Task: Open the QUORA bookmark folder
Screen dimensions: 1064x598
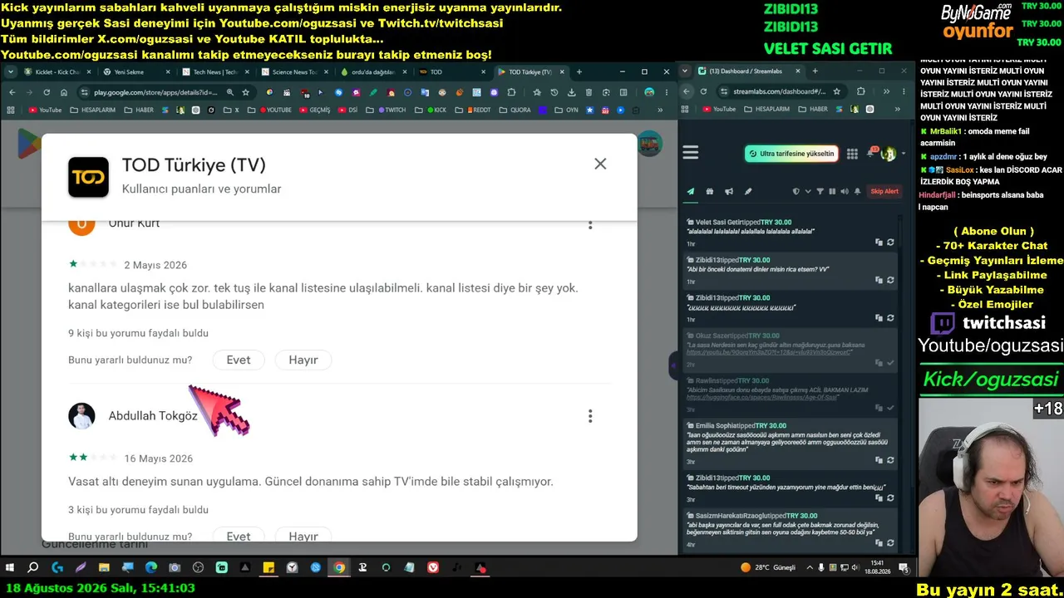Action: [x=515, y=110]
